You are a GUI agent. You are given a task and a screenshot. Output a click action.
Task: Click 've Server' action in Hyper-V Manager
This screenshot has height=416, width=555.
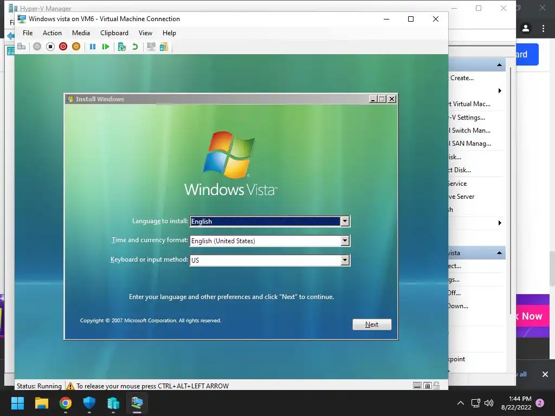[462, 197]
